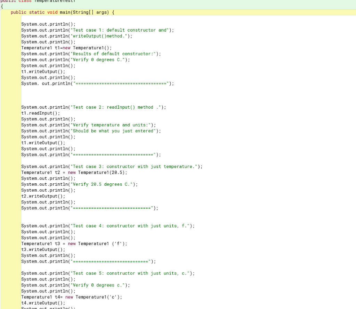Click the t1.writeOutput() call

tap(38, 72)
